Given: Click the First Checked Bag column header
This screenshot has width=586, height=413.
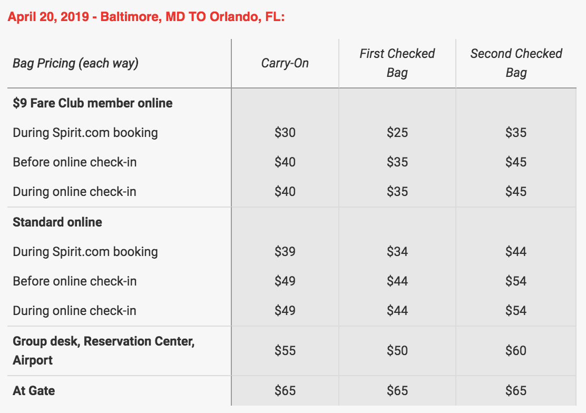Looking at the screenshot, I should tap(397, 63).
